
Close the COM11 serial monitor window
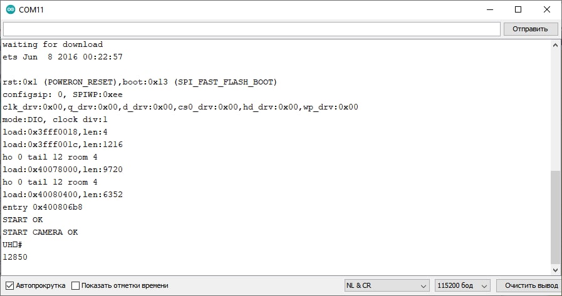546,9
